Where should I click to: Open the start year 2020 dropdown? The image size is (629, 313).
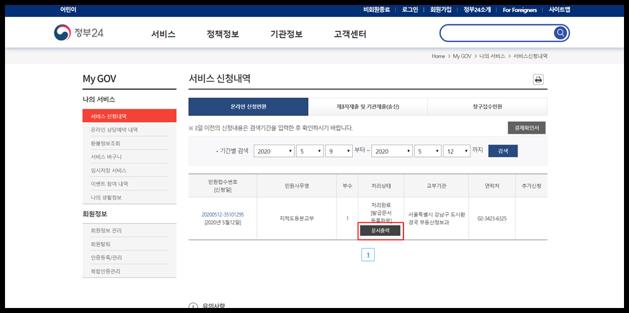pyautogui.click(x=274, y=151)
